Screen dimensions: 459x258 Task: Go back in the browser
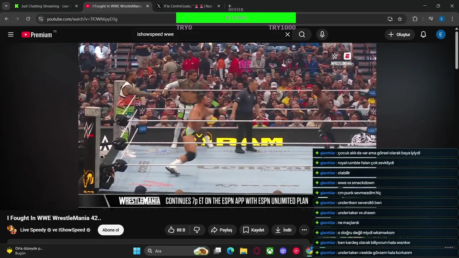click(6, 19)
